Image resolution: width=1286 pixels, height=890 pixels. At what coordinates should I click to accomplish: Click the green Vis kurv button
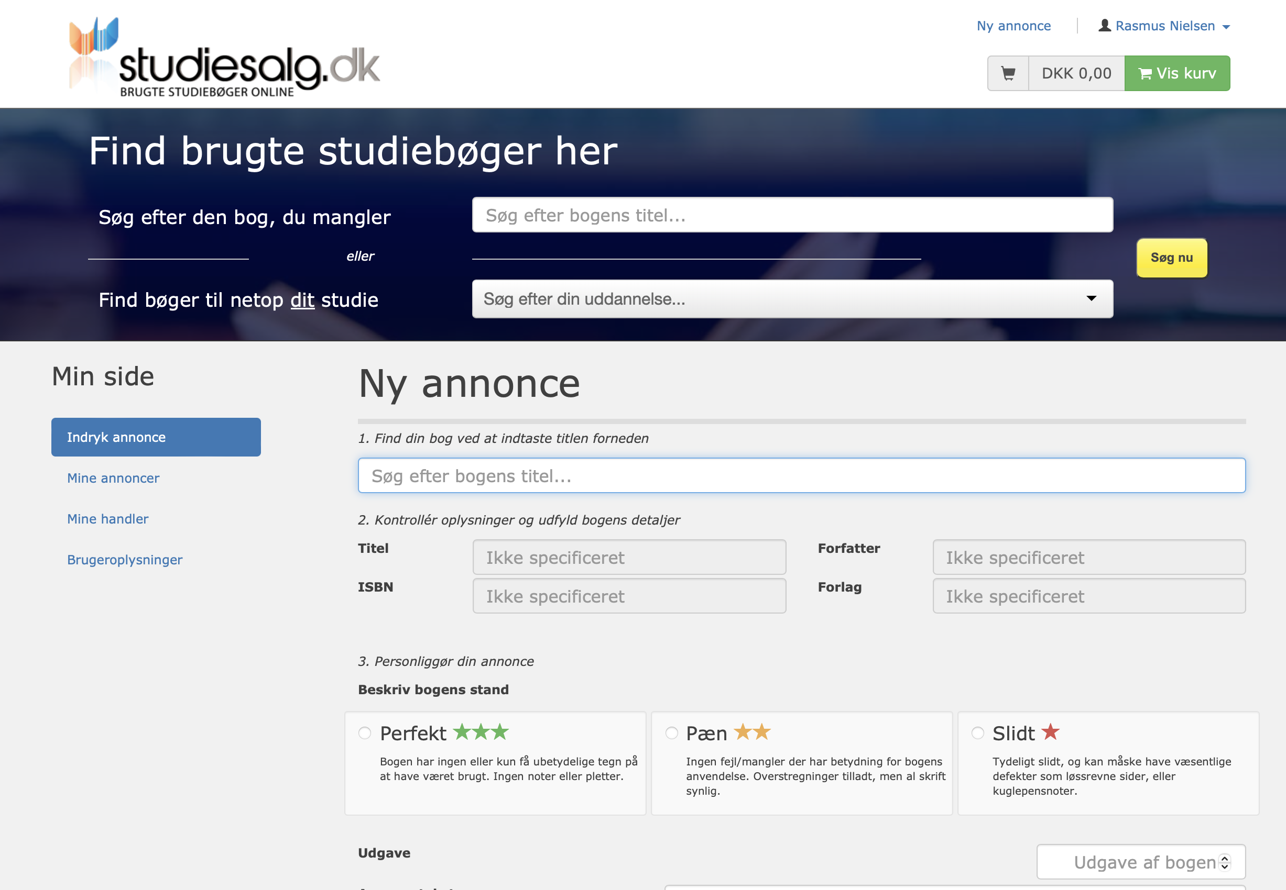pos(1176,73)
